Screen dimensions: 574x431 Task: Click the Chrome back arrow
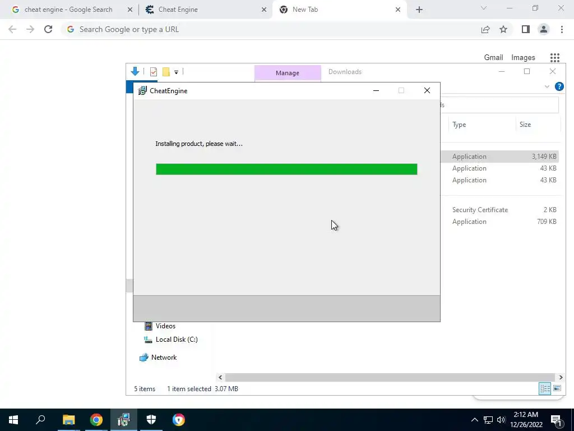click(x=12, y=29)
